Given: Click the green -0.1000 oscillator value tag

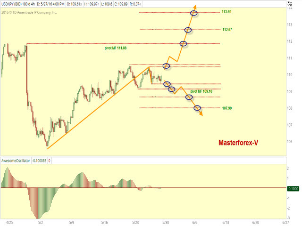Looking at the screenshot, I should pos(293,188).
